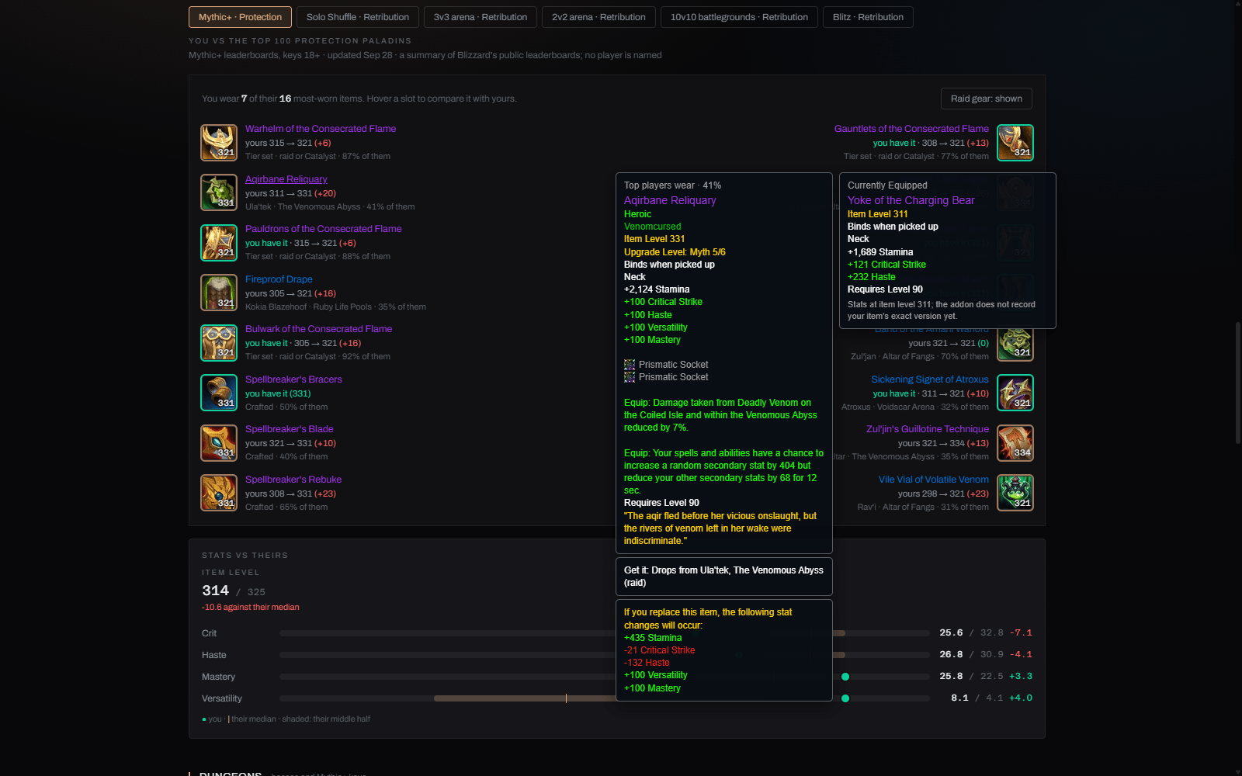The width and height of the screenshot is (1242, 776).
Task: Click the Mastery stat label
Action: click(219, 677)
